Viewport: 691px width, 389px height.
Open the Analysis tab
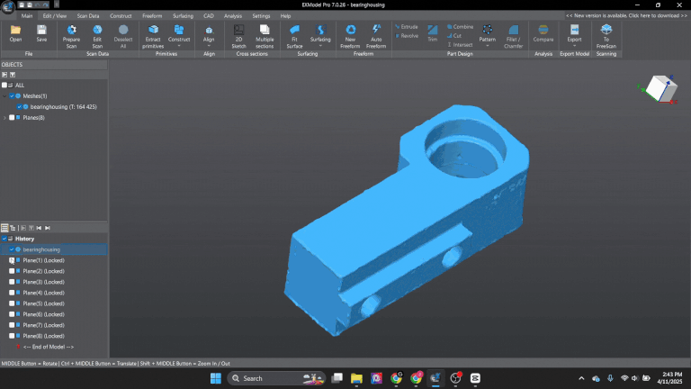[x=233, y=16]
